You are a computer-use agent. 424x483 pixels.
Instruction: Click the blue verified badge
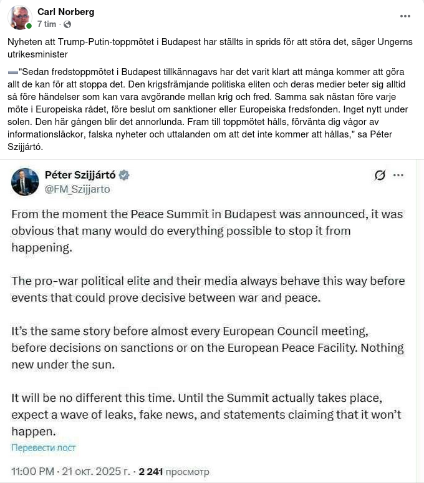point(124,176)
